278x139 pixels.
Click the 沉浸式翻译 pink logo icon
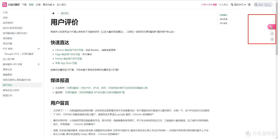click(4, 5)
